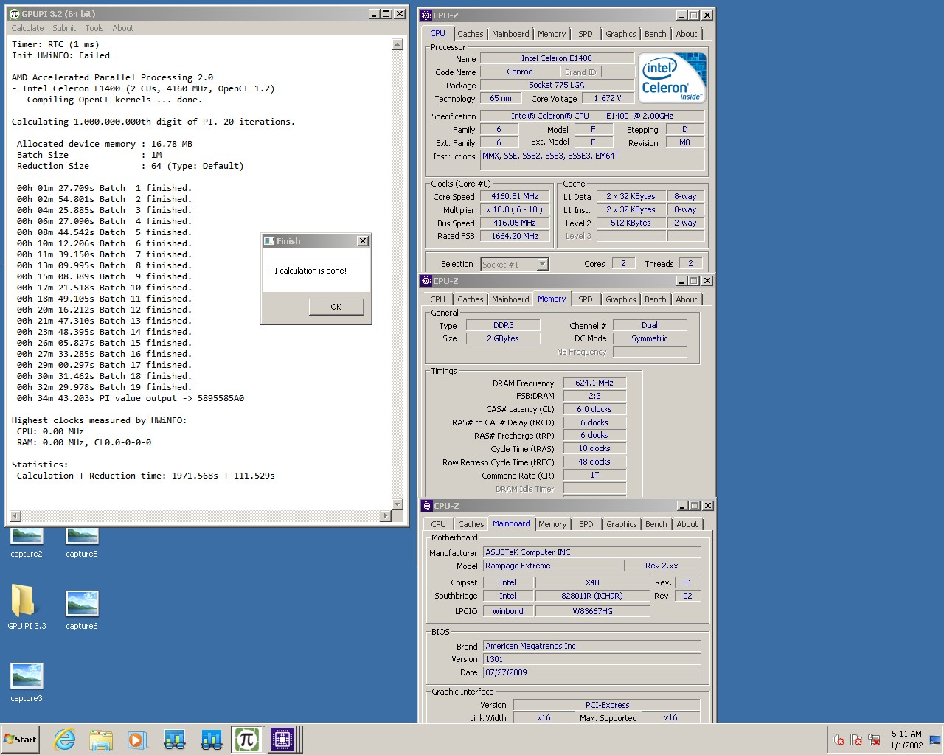944x755 pixels.
Task: Select the capture2 desktop icon
Action: pyautogui.click(x=27, y=543)
